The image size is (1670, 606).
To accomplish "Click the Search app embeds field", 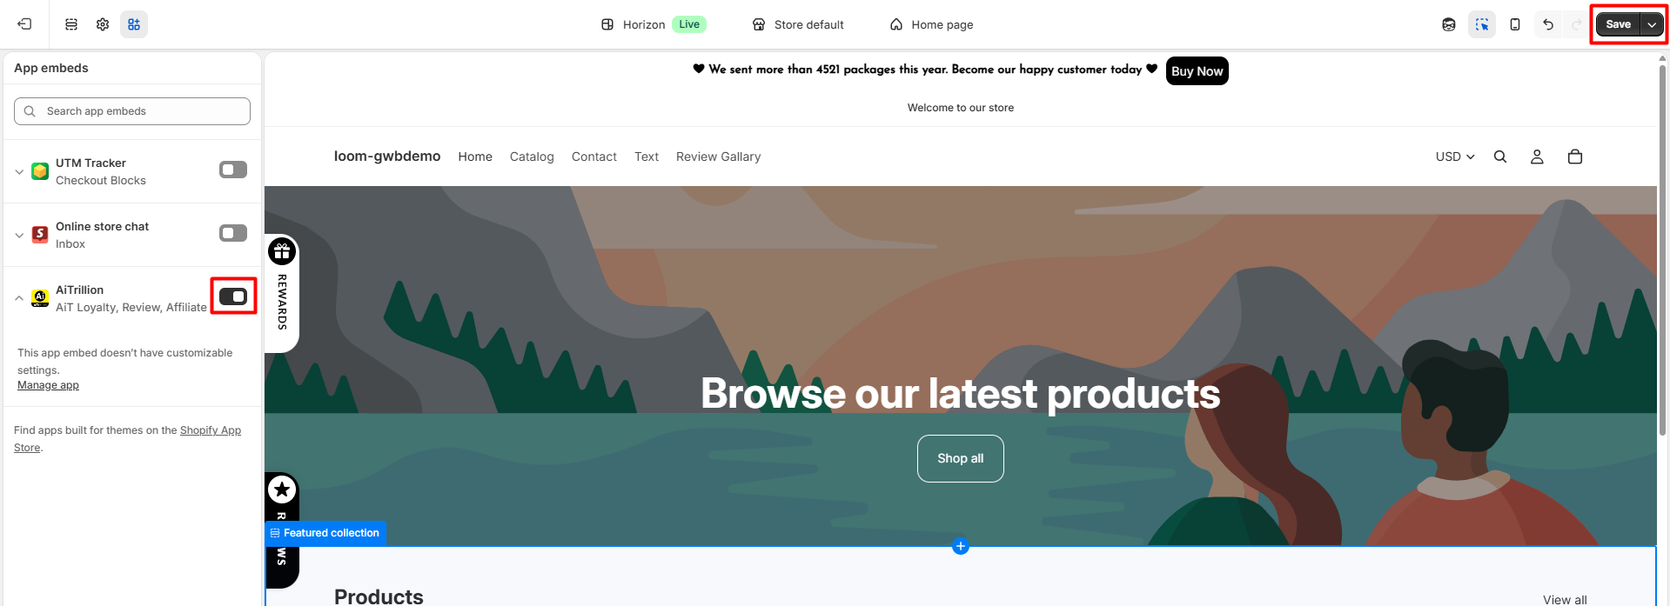I will click(132, 111).
